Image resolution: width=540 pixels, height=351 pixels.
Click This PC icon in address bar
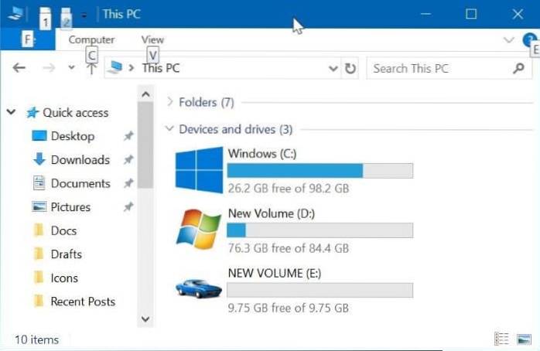115,67
